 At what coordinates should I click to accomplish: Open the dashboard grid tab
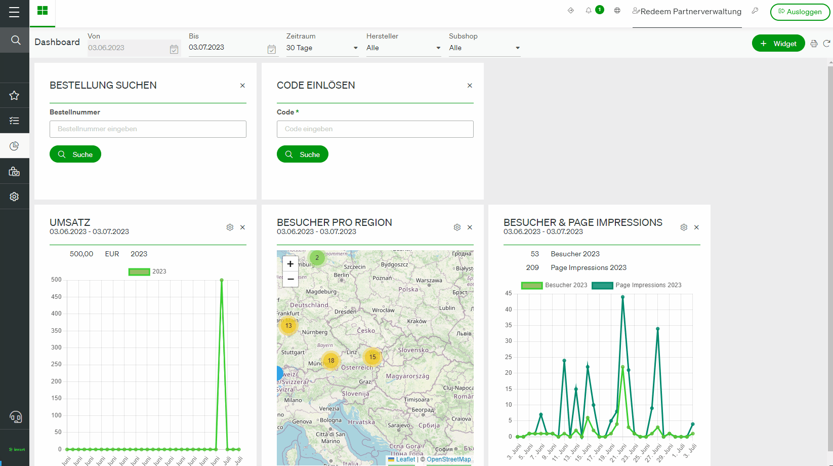click(43, 11)
